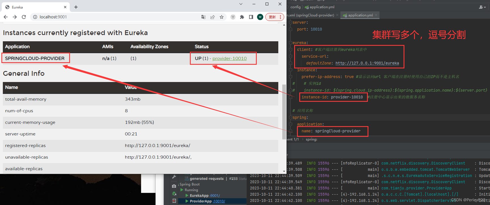This screenshot has height=205, width=490.
Task: Collapse the instance: block fold marker
Action: click(x=290, y=70)
